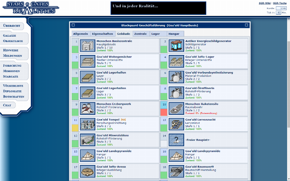Open the Goa'uld Wohngemächer building icon

pyautogui.click(x=87, y=61)
